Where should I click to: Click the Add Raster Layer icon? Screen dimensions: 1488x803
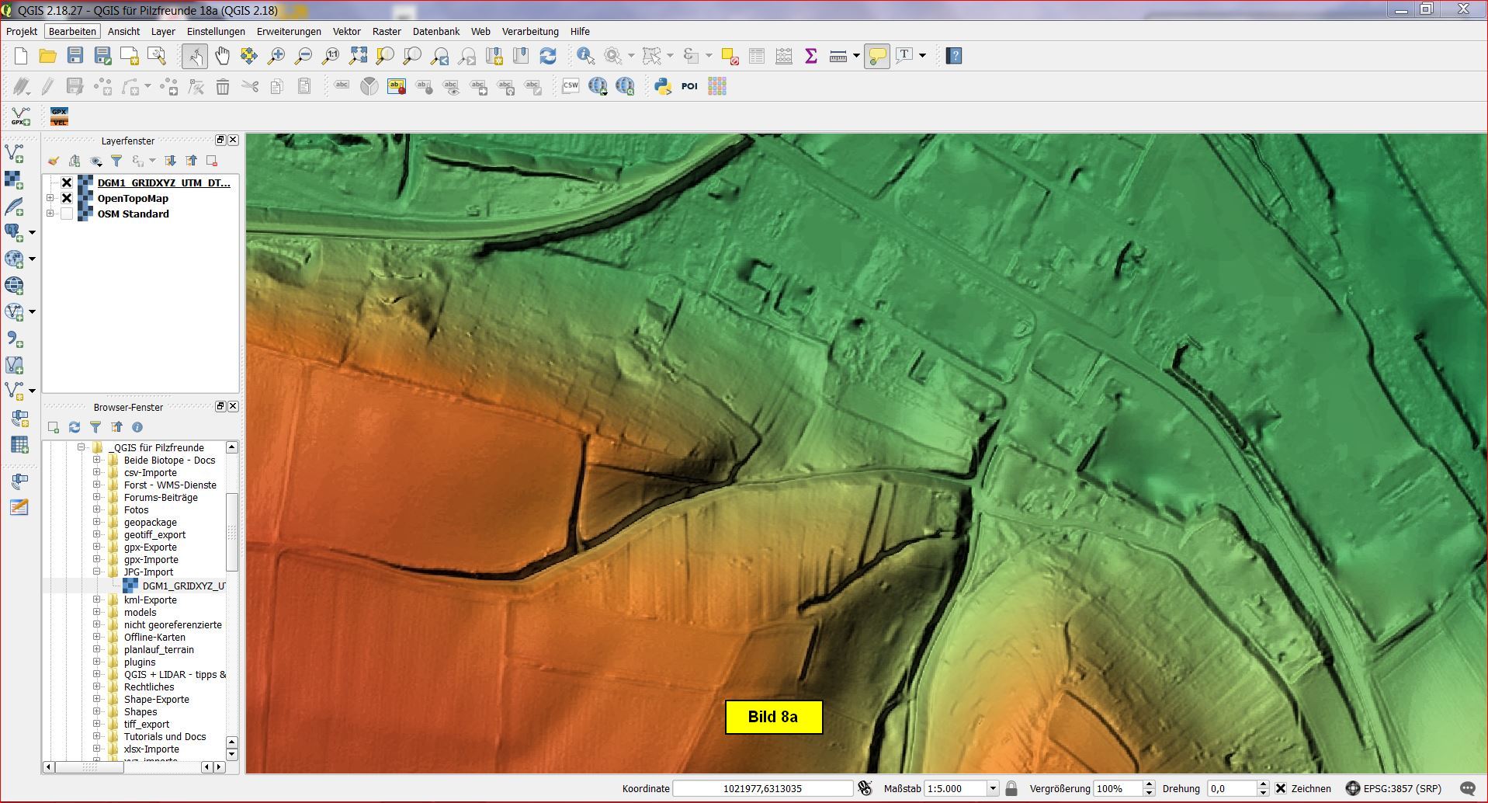click(x=14, y=179)
